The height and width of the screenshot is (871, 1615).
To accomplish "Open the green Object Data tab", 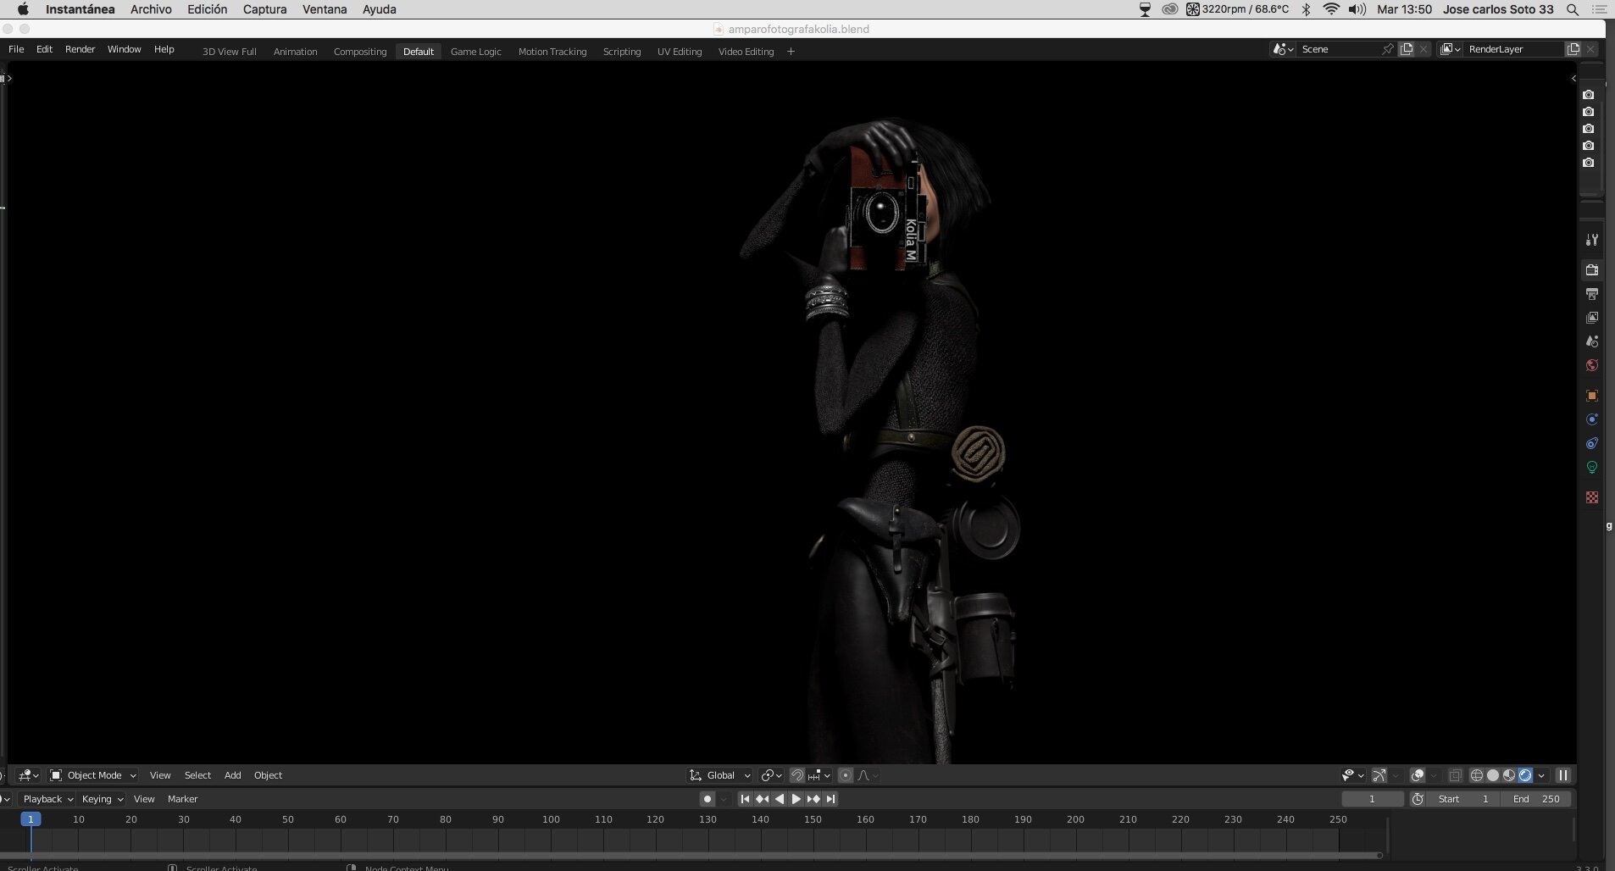I will pos(1591,467).
